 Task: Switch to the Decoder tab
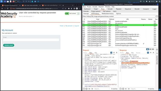(137, 9)
